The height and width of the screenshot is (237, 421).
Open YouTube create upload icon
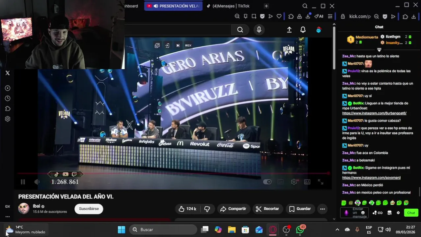point(289,30)
